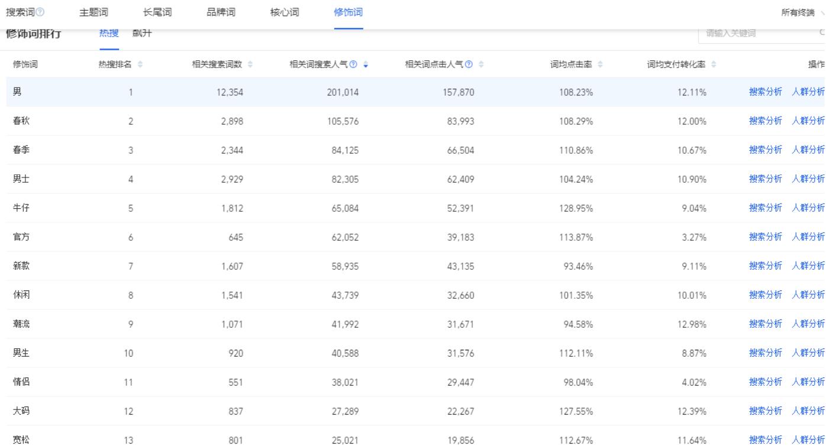
Task: Open 搜索分析 for 休闲 row
Action: [766, 295]
